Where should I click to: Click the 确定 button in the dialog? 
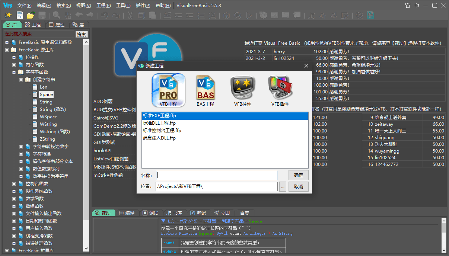298,175
